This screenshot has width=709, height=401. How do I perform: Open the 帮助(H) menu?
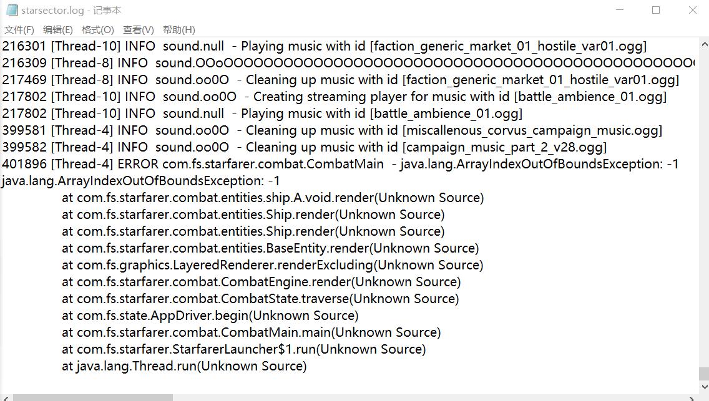(178, 29)
